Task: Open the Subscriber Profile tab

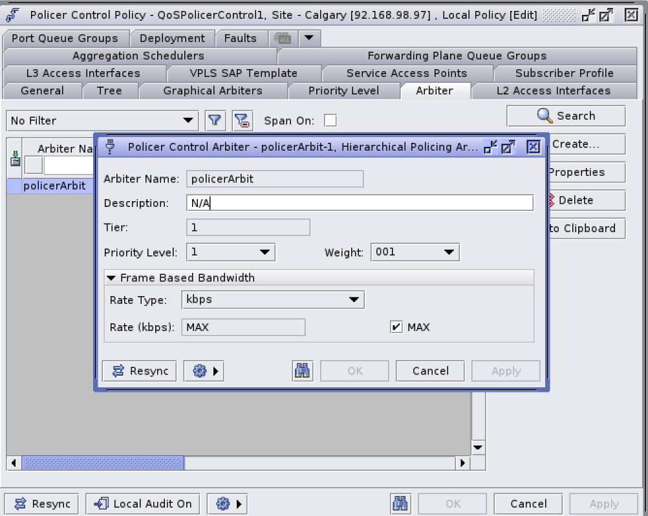Action: pyautogui.click(x=564, y=73)
